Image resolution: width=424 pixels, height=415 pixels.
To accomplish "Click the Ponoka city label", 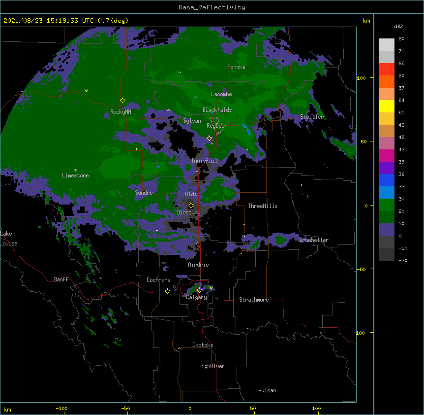I will (236, 67).
